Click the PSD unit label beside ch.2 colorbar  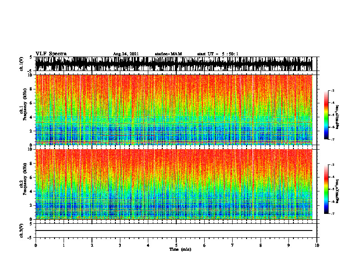tap(338, 191)
